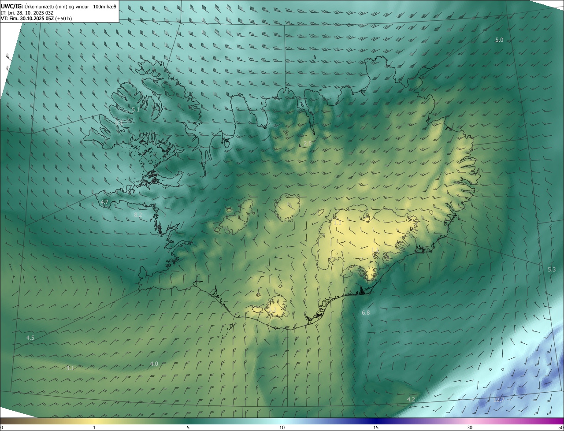Click the 6.8 value label off the south coast

pos(366,313)
